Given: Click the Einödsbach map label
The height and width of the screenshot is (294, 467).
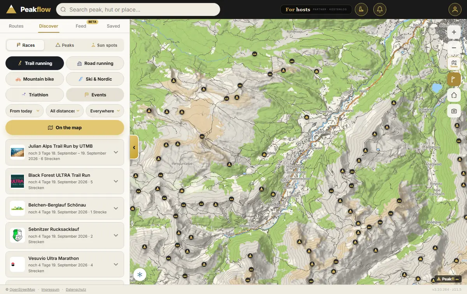Looking at the screenshot, I should click(435, 222).
